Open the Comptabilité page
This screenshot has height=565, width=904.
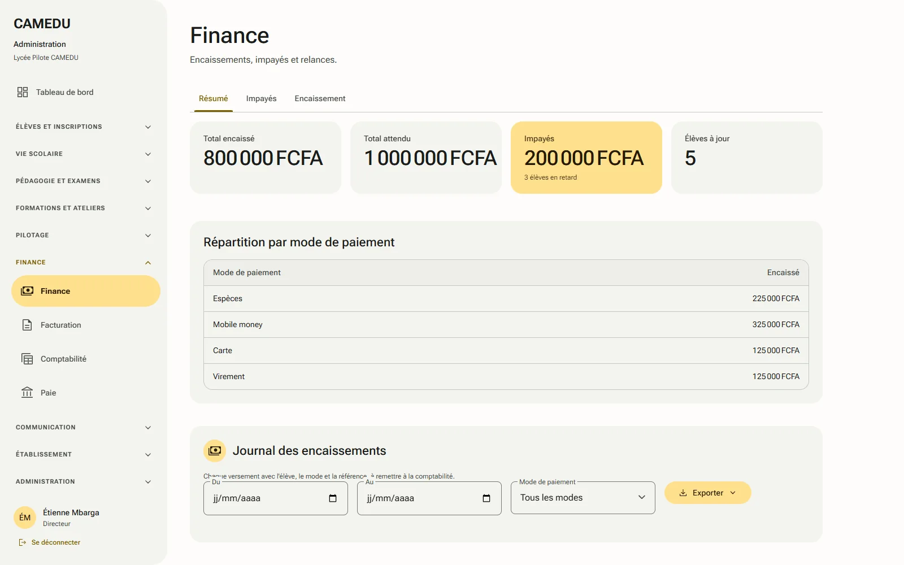[x=86, y=359]
